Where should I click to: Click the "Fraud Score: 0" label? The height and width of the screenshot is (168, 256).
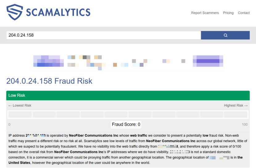[x=126, y=124]
